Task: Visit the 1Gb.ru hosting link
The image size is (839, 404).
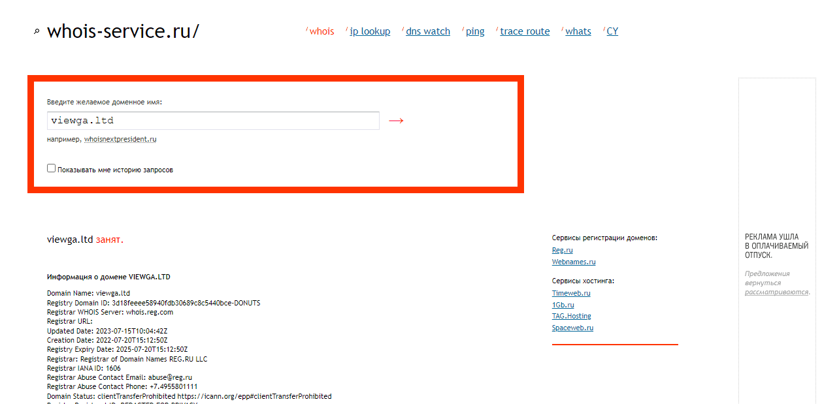Action: (563, 305)
